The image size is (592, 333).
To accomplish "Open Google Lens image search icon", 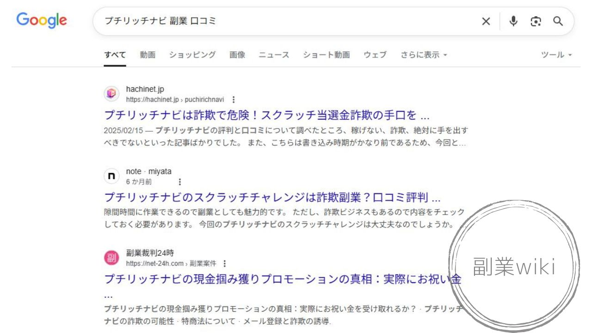I will (536, 21).
